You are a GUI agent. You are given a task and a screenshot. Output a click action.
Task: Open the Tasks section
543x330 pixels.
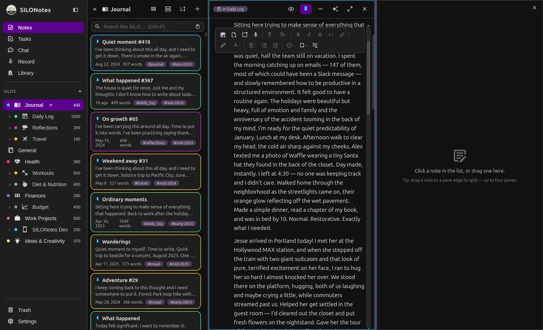coord(43,39)
